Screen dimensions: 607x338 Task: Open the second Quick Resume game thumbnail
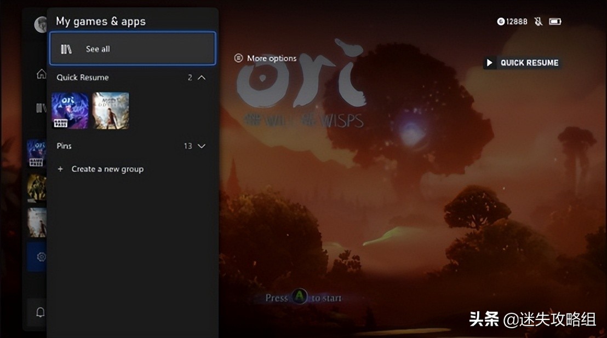[x=110, y=111]
